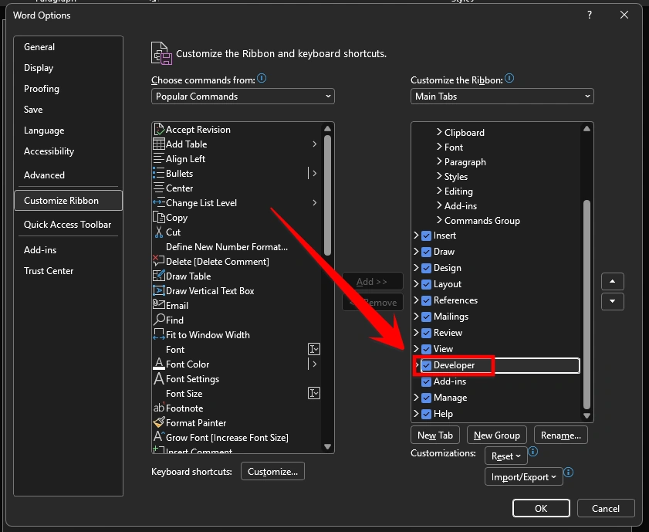Select the Center alignment icon
649x532 pixels.
pos(159,188)
